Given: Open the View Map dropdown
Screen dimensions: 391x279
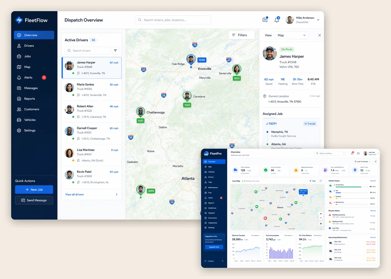Looking at the screenshot, I should [x=292, y=35].
